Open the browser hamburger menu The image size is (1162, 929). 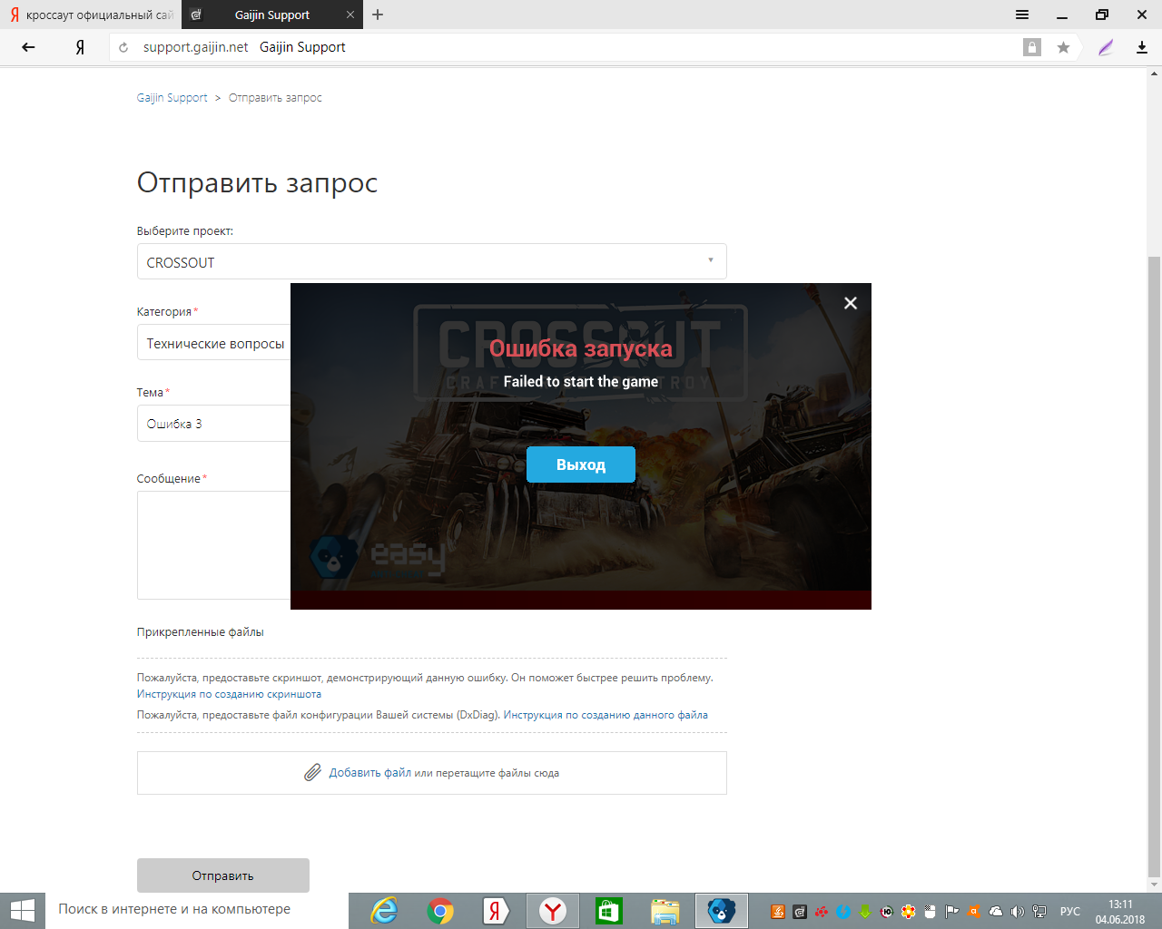pyautogui.click(x=1022, y=15)
